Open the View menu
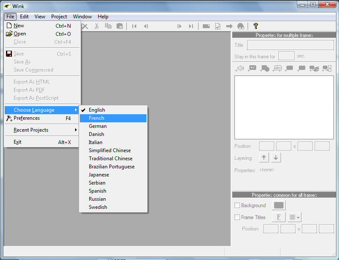 click(x=40, y=17)
